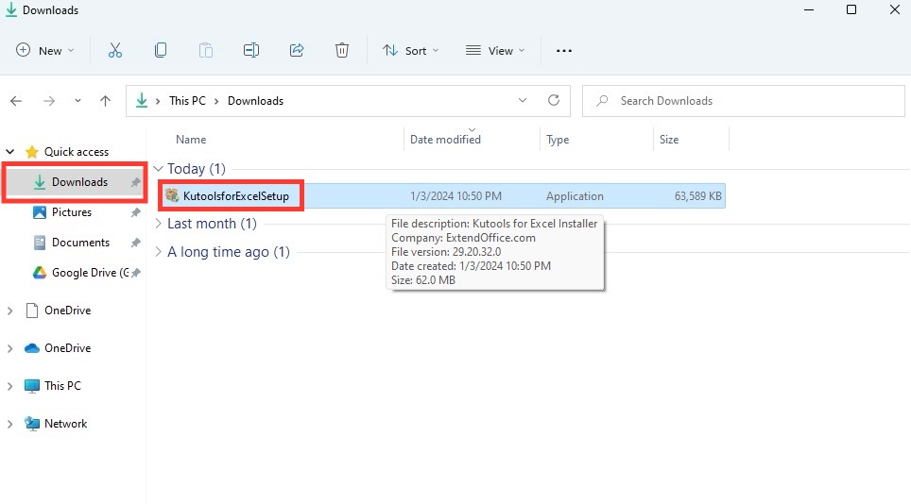
Task: Click Downloads in the address path
Action: pyautogui.click(x=256, y=101)
